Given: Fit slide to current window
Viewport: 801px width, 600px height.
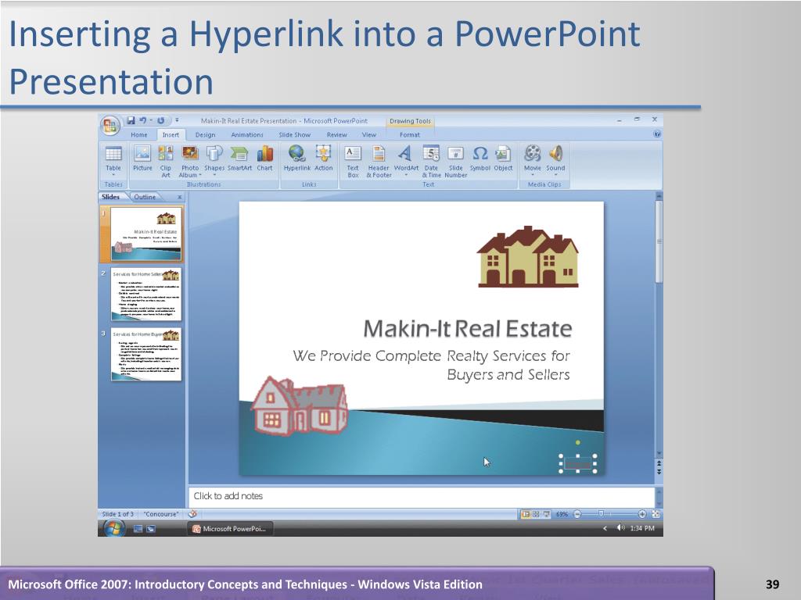Looking at the screenshot, I should click(x=656, y=514).
